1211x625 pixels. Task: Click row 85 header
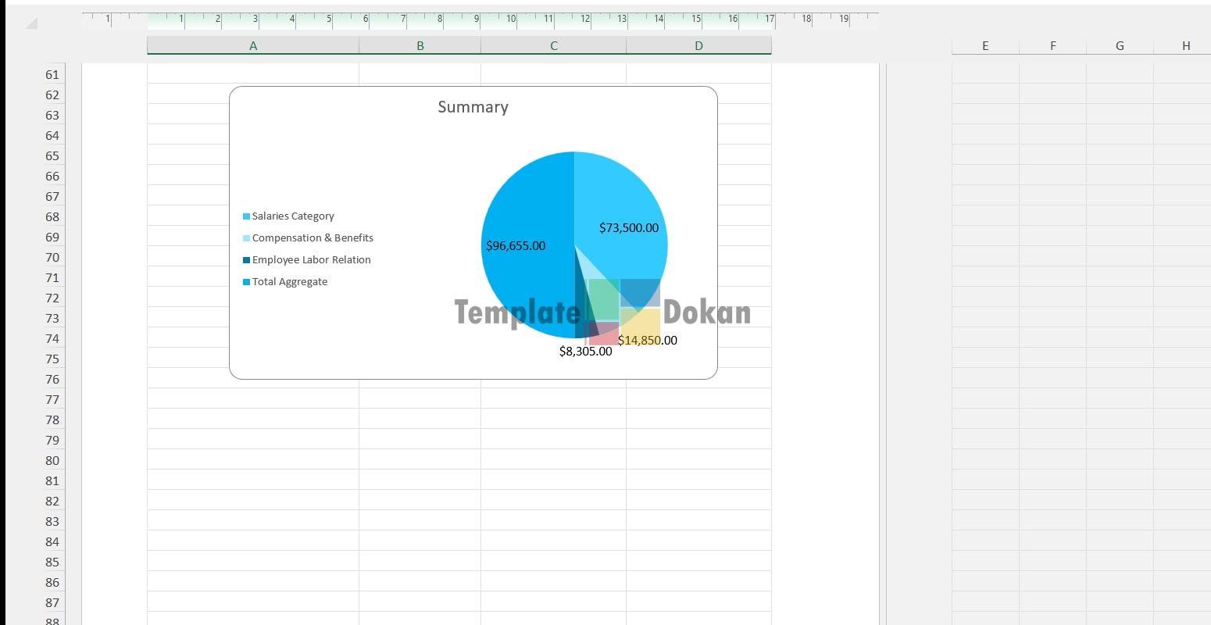(x=52, y=562)
